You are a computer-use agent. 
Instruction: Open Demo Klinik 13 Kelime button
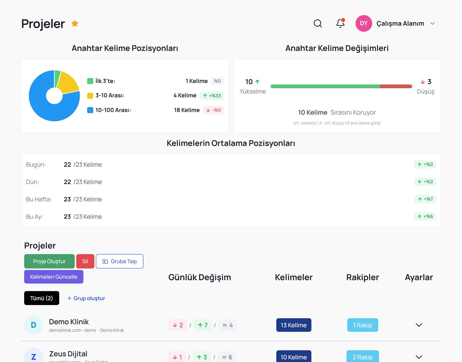click(294, 325)
